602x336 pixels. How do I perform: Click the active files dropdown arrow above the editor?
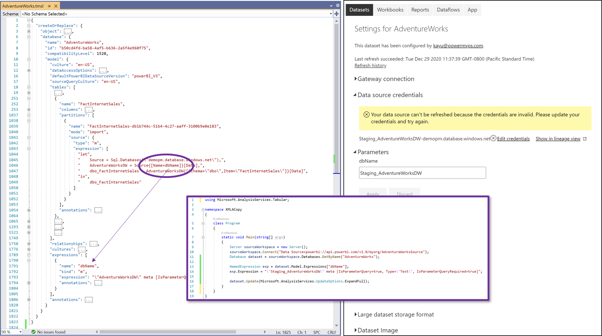pyautogui.click(x=331, y=5)
